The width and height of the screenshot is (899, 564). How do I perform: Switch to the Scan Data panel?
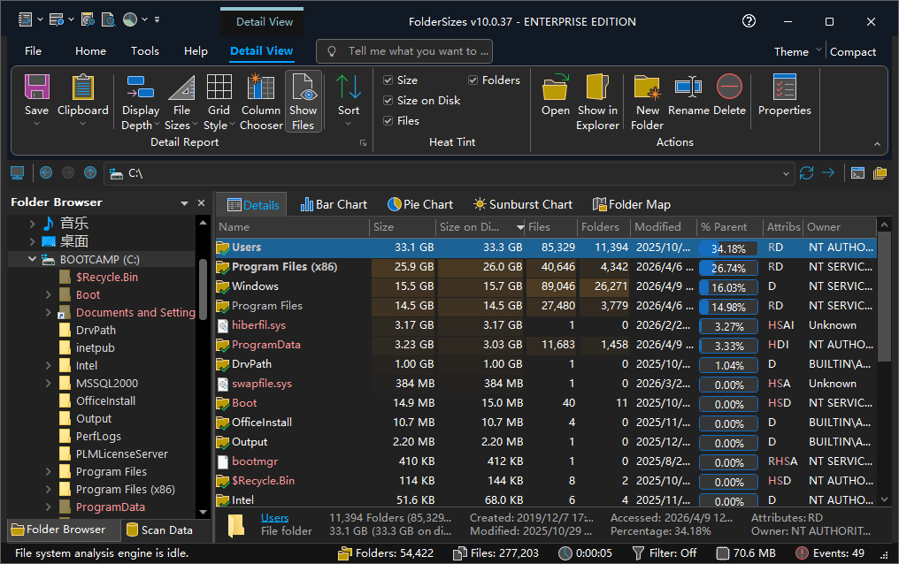point(158,530)
